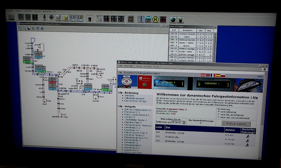Image resolution: width=281 pixels, height=168 pixels.
Task: Select the Austrian flag language option
Action: [203, 75]
